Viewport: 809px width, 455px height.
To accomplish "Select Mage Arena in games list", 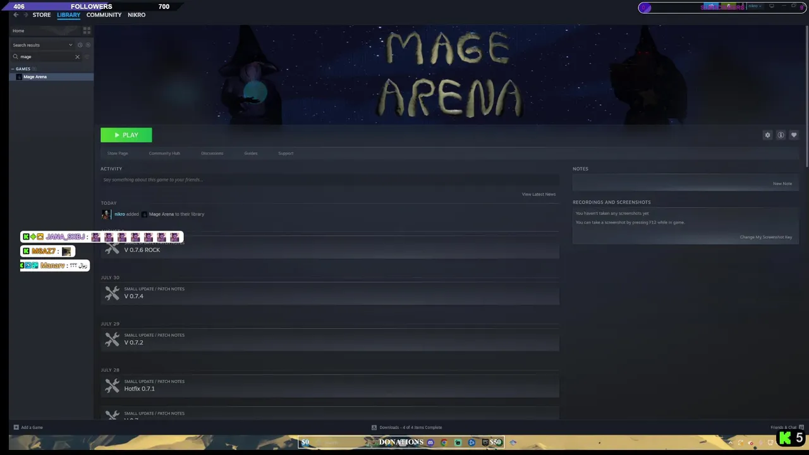I will click(51, 76).
